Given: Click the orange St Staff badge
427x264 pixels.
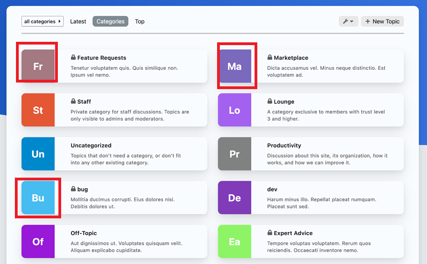Looking at the screenshot, I should (37, 110).
